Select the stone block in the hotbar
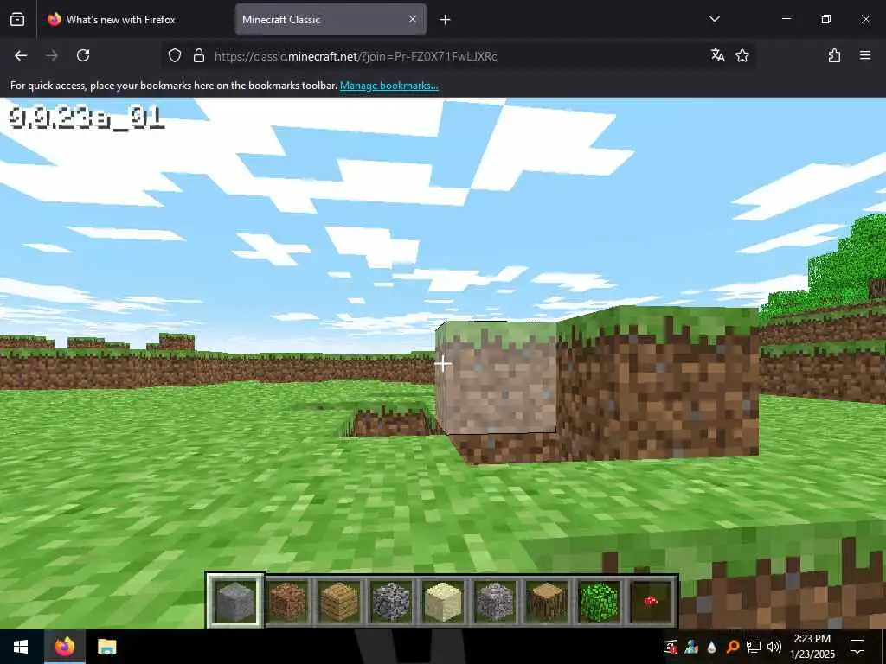The width and height of the screenshot is (886, 664). [x=235, y=601]
